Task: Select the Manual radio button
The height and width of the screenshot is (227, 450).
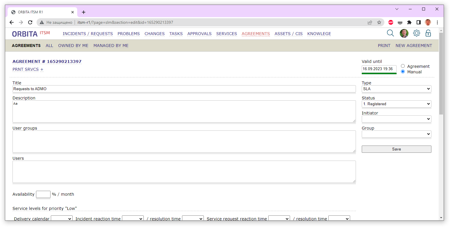Action: [403, 72]
